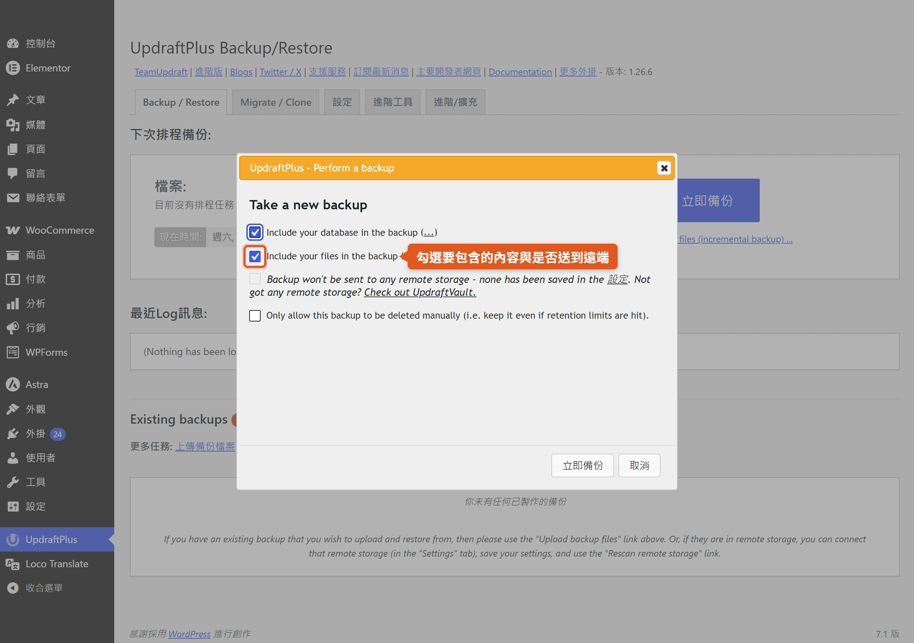Switch to the Backup / Restore tab
This screenshot has height=643, width=914.
181,103
